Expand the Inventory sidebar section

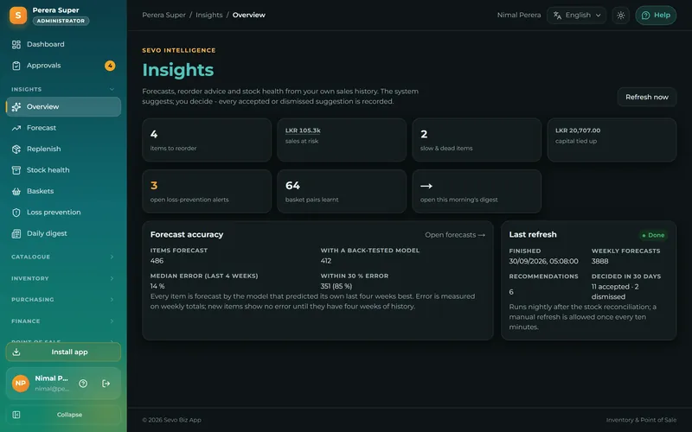[63, 278]
